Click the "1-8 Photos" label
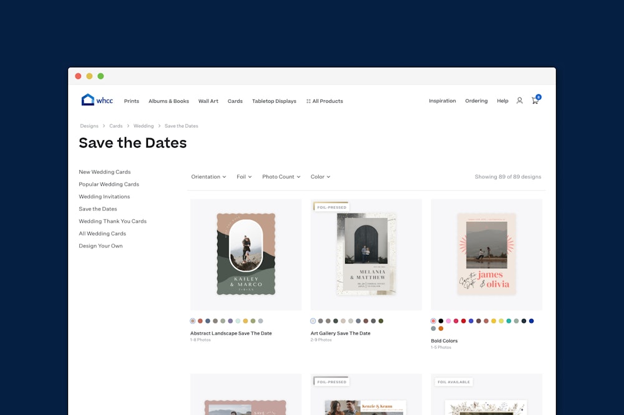The width and height of the screenshot is (624, 415). pos(200,340)
